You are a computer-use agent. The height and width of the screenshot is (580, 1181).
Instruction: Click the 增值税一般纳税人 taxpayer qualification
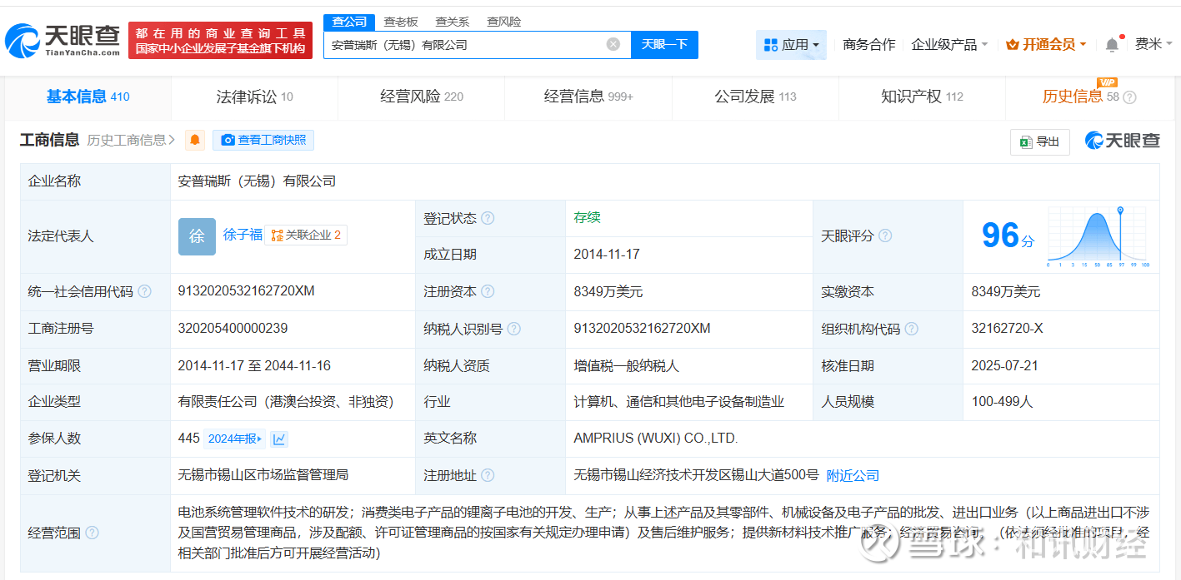[x=627, y=365]
